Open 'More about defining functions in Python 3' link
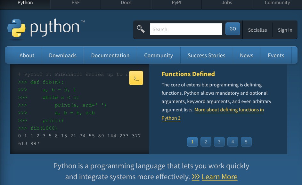The width and height of the screenshot is (302, 185). pyautogui.click(x=229, y=110)
